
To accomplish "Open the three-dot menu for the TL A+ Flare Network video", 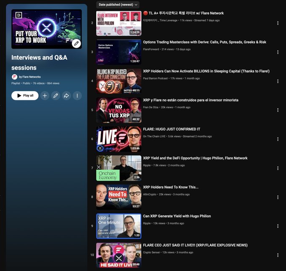I will click(x=278, y=23).
